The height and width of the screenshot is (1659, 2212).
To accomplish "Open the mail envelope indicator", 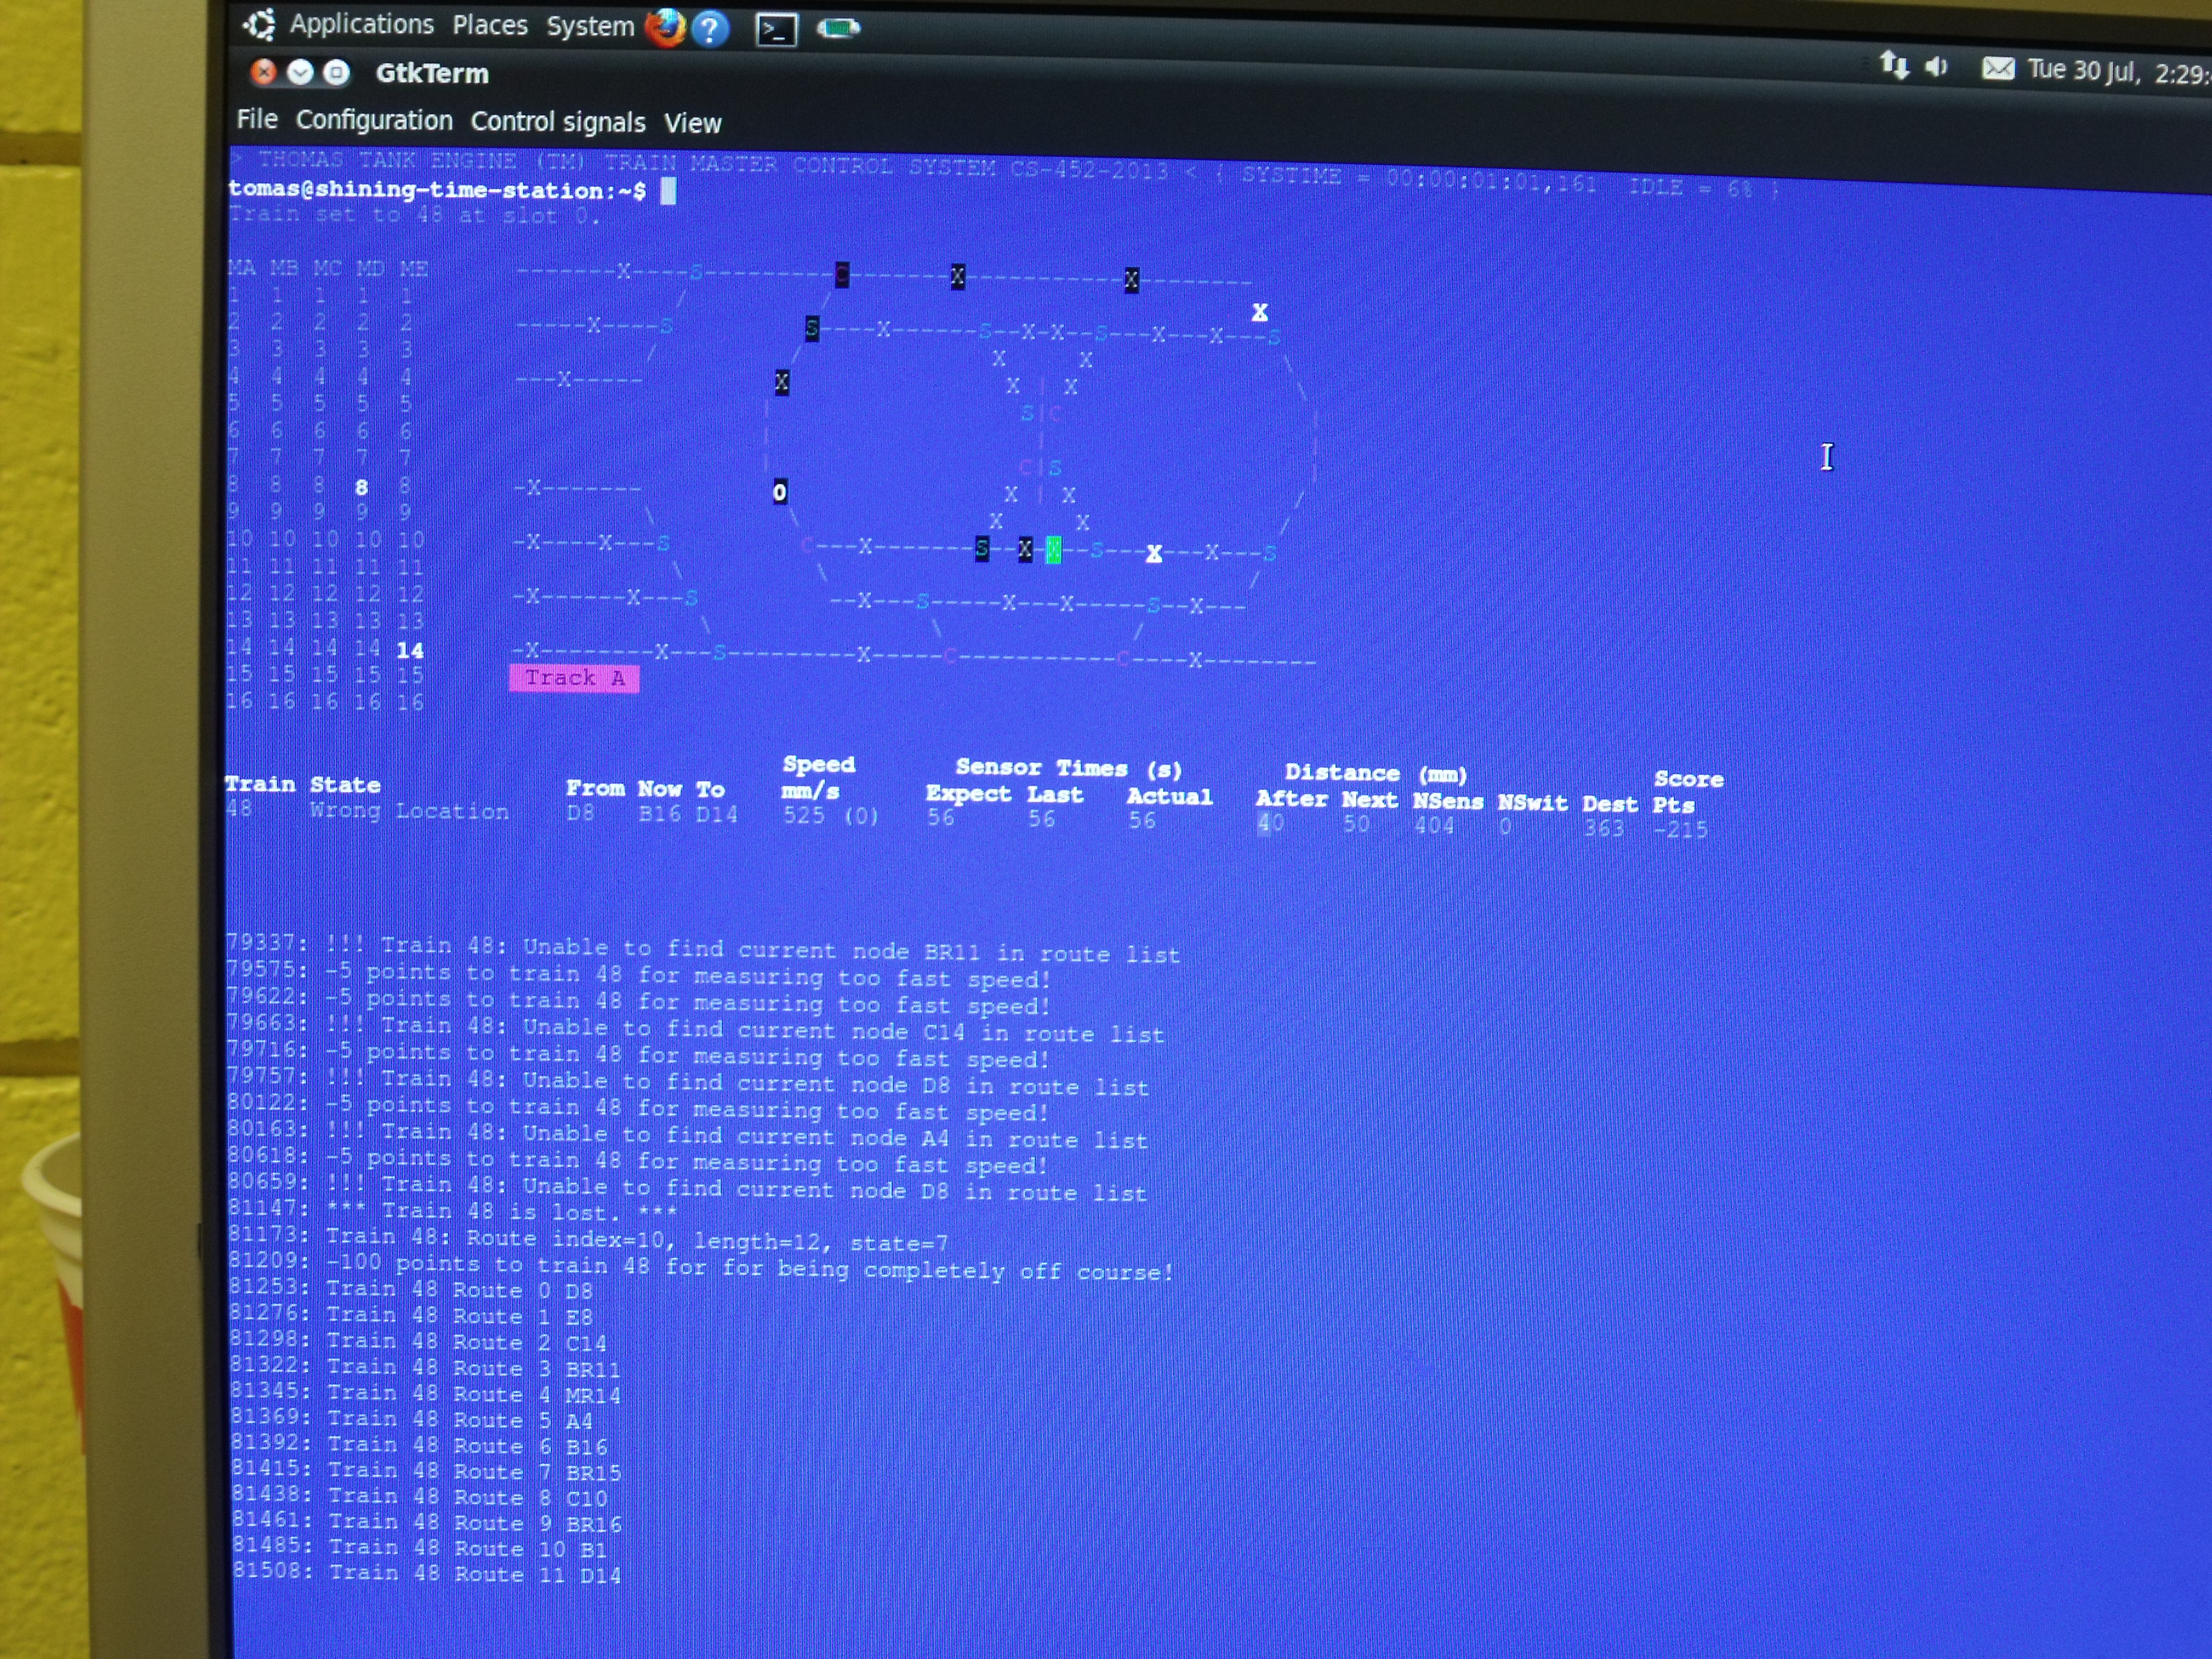I will pyautogui.click(x=1998, y=68).
